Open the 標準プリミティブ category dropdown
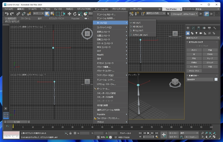 point(203,38)
